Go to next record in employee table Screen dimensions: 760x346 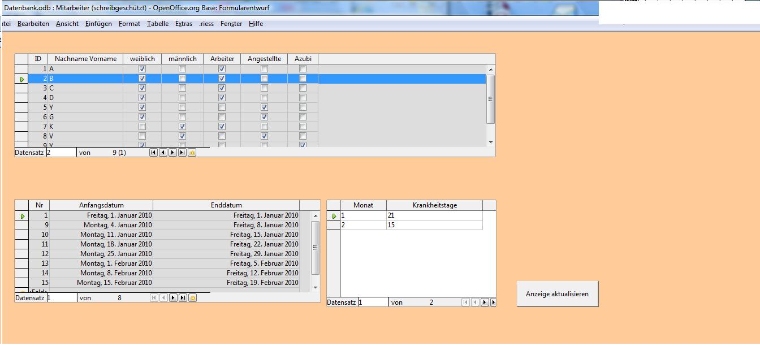point(173,153)
